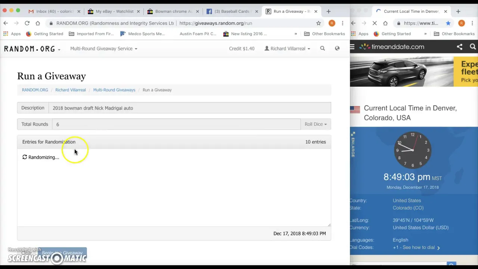Go to Multi-Round Giveaways breadcrumb
The width and height of the screenshot is (478, 269).
tap(114, 90)
